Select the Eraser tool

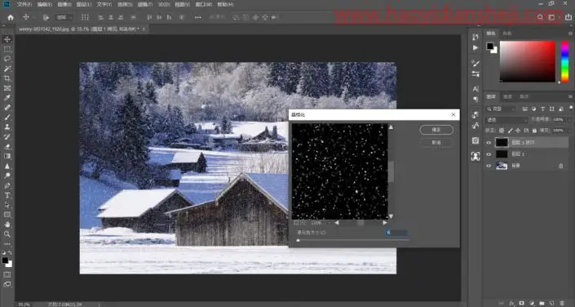click(x=7, y=146)
